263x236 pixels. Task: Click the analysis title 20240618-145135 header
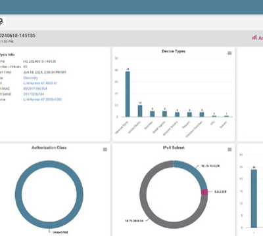click(x=18, y=35)
